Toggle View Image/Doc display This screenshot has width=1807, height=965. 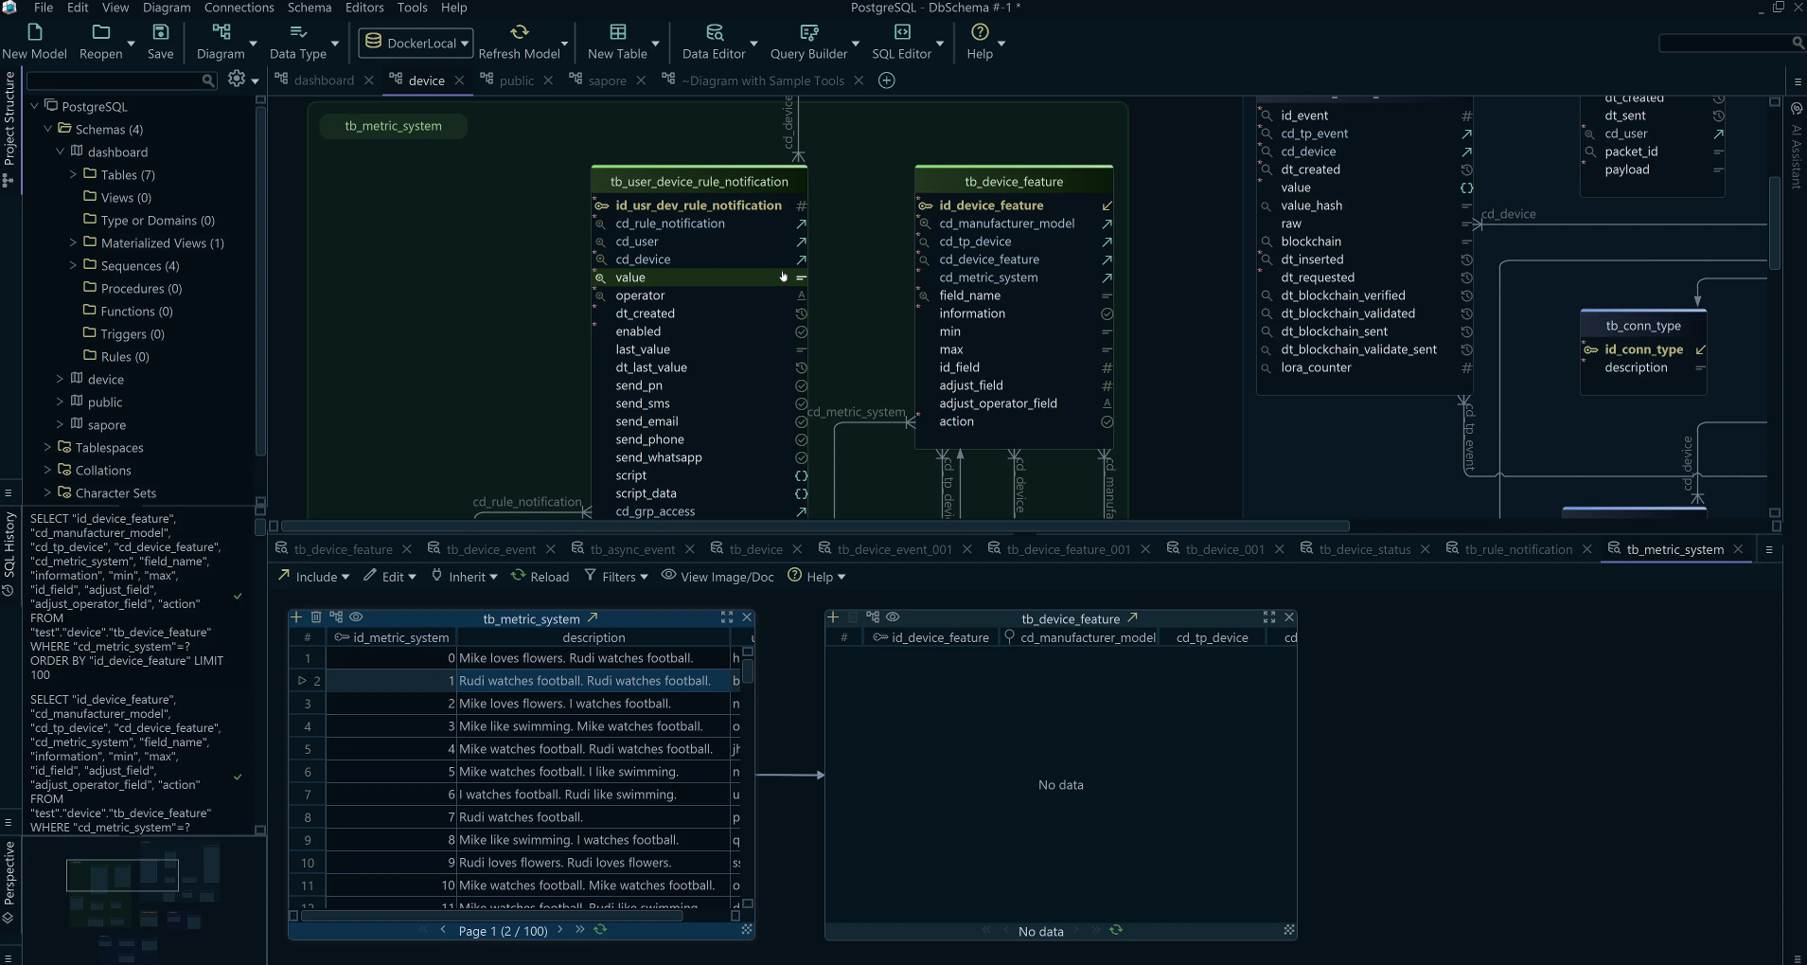pos(717,577)
